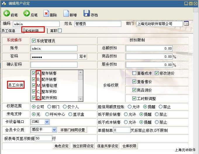Image resolution: width=199 pixels, height=154 pixels.
Task: Select the 部门 radio button for 权限范围
Action: pyautogui.click(x=49, y=107)
